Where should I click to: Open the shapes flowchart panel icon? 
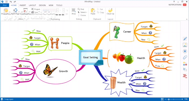tap(185, 64)
